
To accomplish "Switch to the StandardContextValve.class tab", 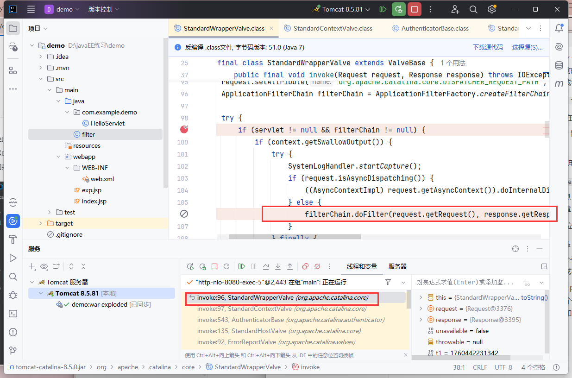I will 333,28.
